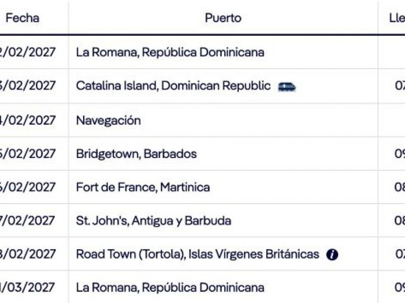The image size is (405, 303).
Task: Click the date for the Bridgetown row
Action: (27, 154)
